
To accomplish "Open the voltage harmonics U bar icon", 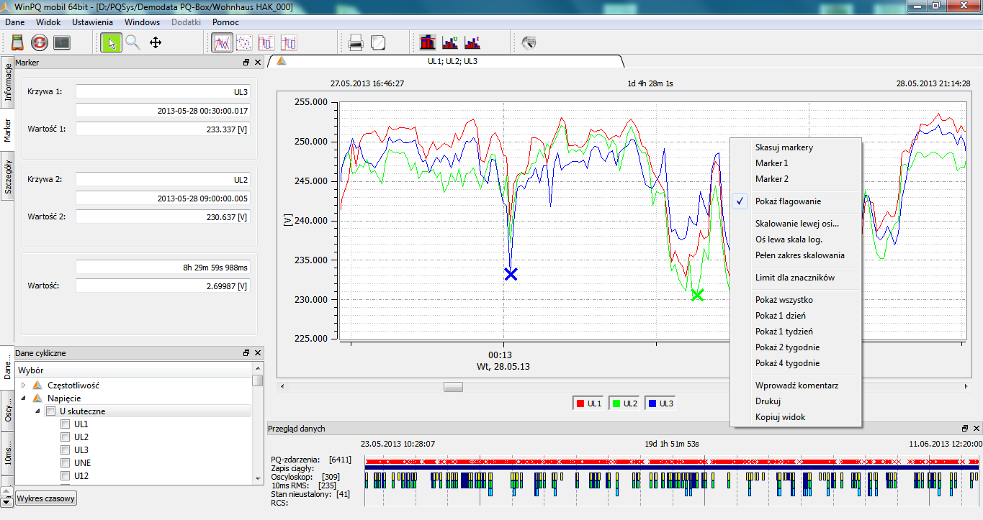I will coord(451,42).
